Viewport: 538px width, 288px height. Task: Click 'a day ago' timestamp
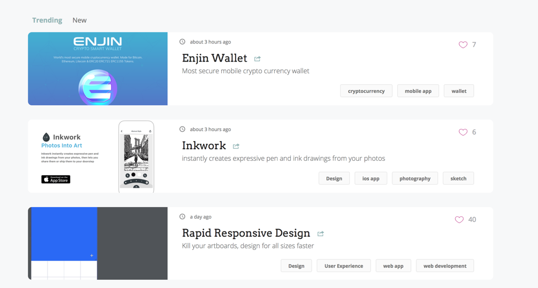[201, 217]
